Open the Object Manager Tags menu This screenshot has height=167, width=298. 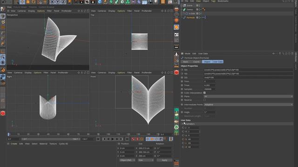pyautogui.click(x=213, y=1)
